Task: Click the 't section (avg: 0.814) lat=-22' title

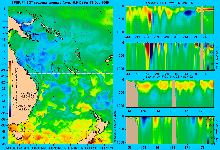Action: (169, 77)
